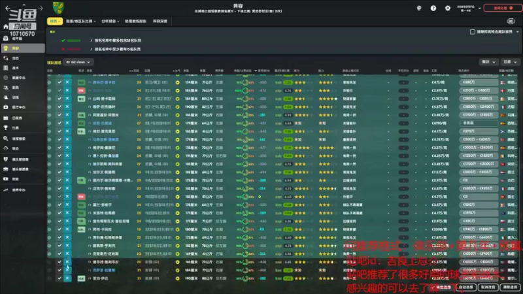Sort by the 工资 wage column header
The image size is (523, 294).
tap(434, 71)
